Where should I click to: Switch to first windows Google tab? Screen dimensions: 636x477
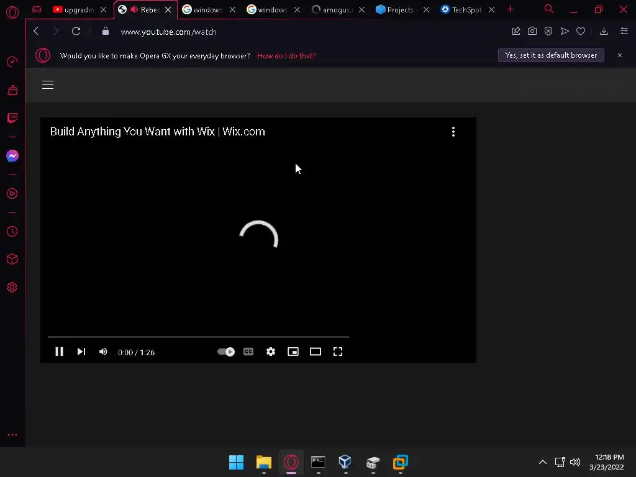(203, 9)
